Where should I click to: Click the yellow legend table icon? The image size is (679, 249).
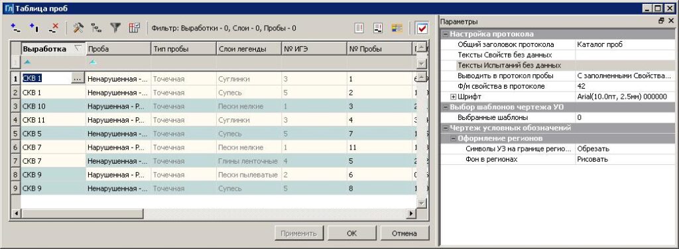tap(397, 28)
